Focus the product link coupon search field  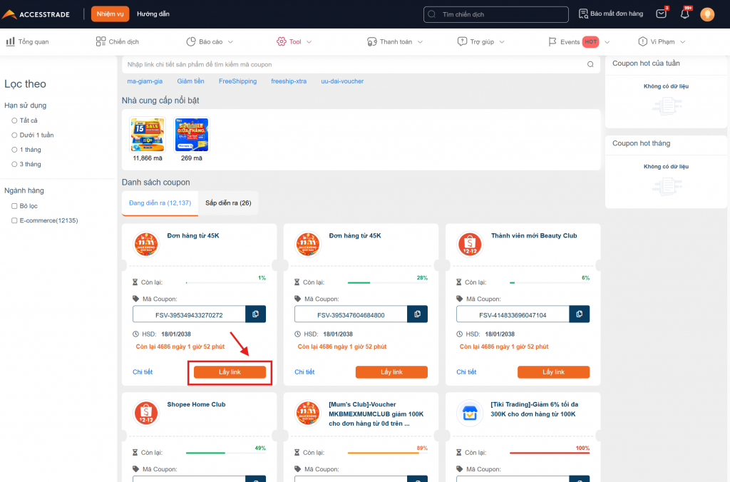[361, 64]
